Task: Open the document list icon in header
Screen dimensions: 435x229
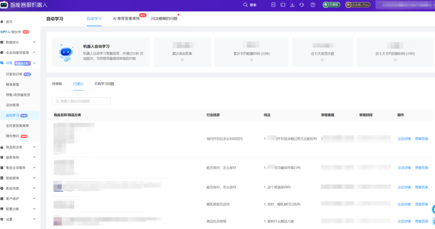Action: click(x=273, y=5)
